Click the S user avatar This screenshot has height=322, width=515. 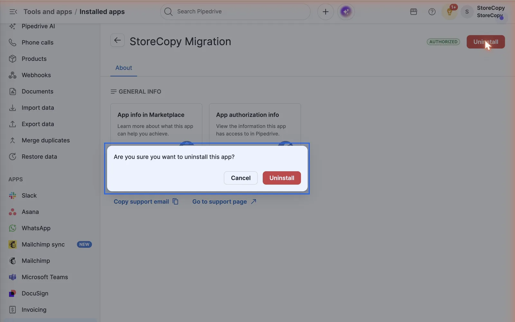[467, 12]
